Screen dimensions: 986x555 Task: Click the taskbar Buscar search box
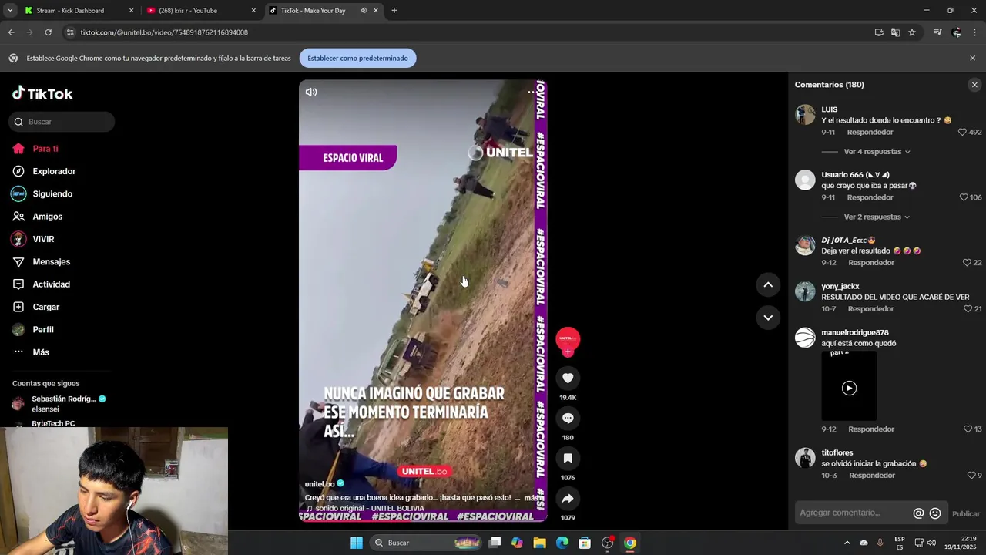click(x=427, y=543)
